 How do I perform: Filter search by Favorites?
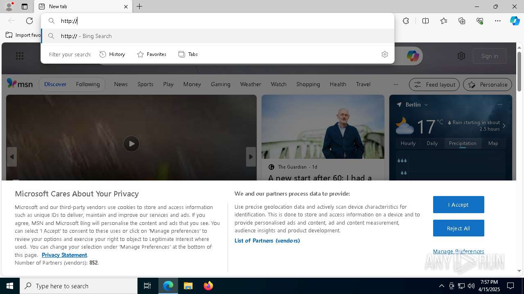pos(151,54)
